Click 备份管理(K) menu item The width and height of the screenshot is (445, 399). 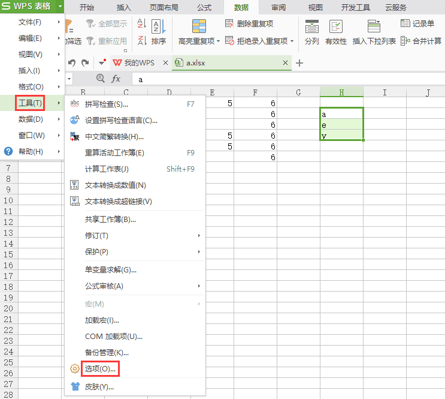(x=135, y=353)
